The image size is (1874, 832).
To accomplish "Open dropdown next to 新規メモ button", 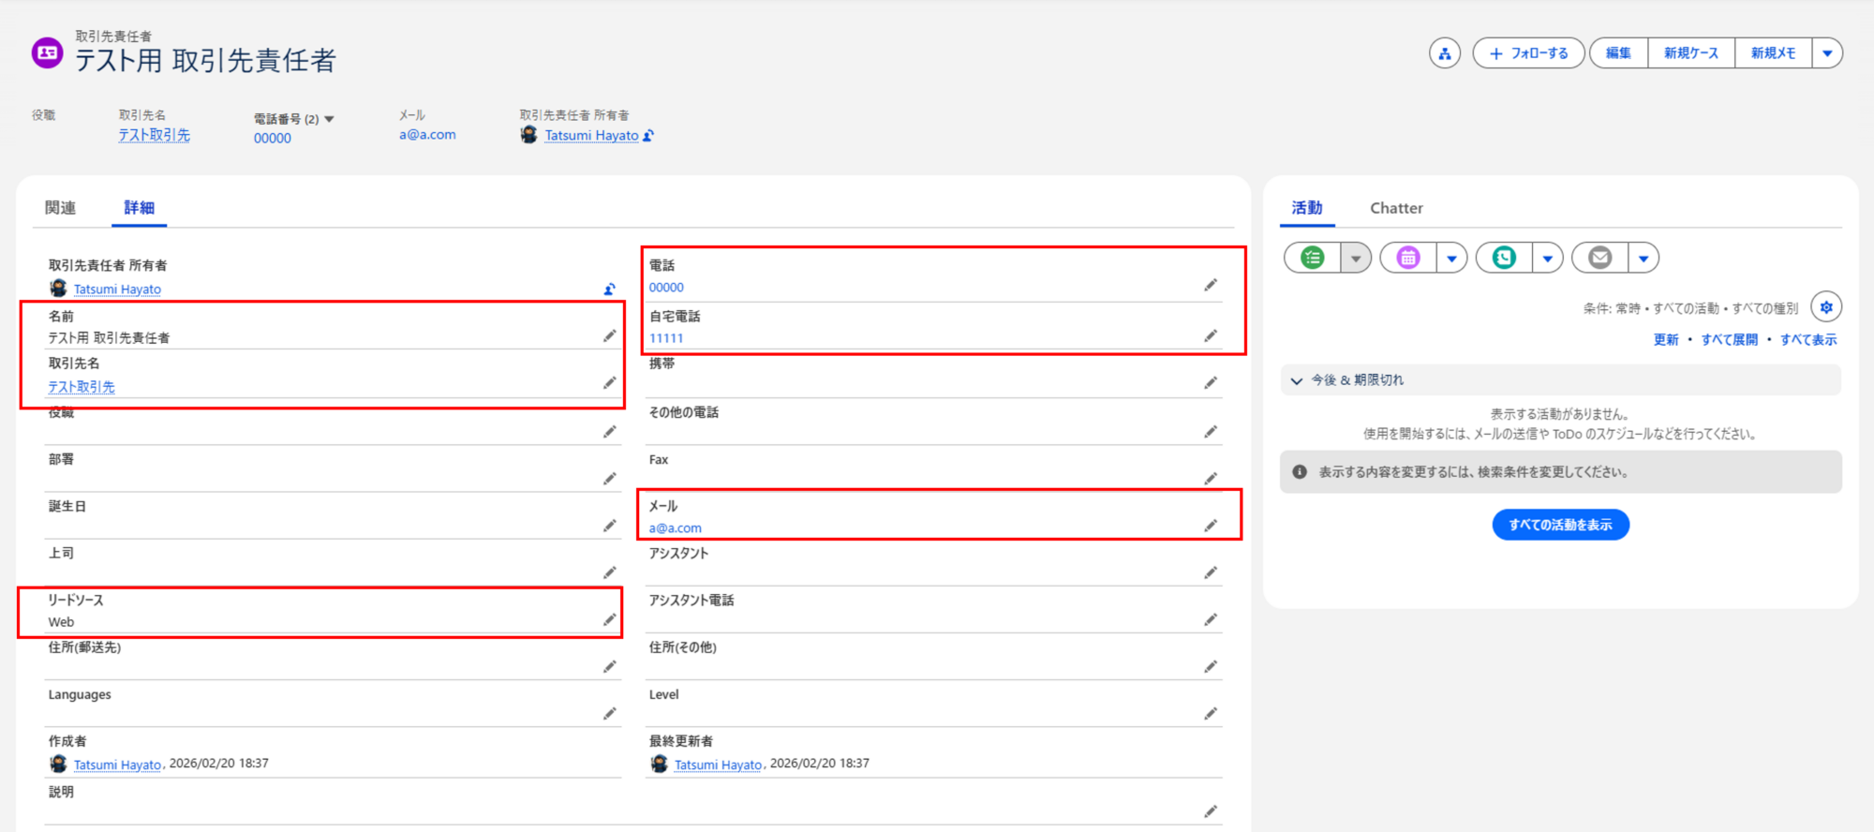I will 1827,53.
